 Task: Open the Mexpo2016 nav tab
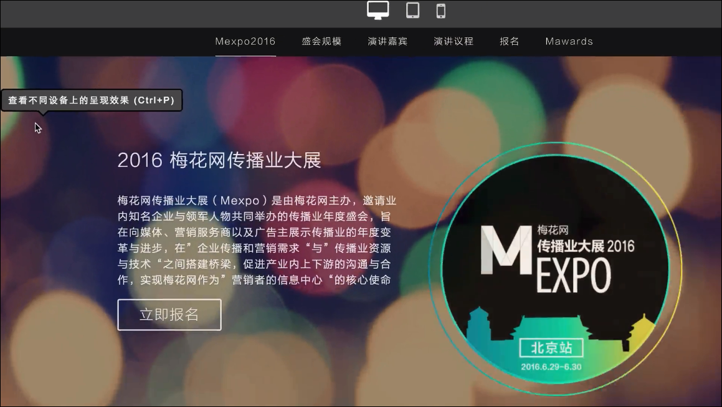coord(245,42)
